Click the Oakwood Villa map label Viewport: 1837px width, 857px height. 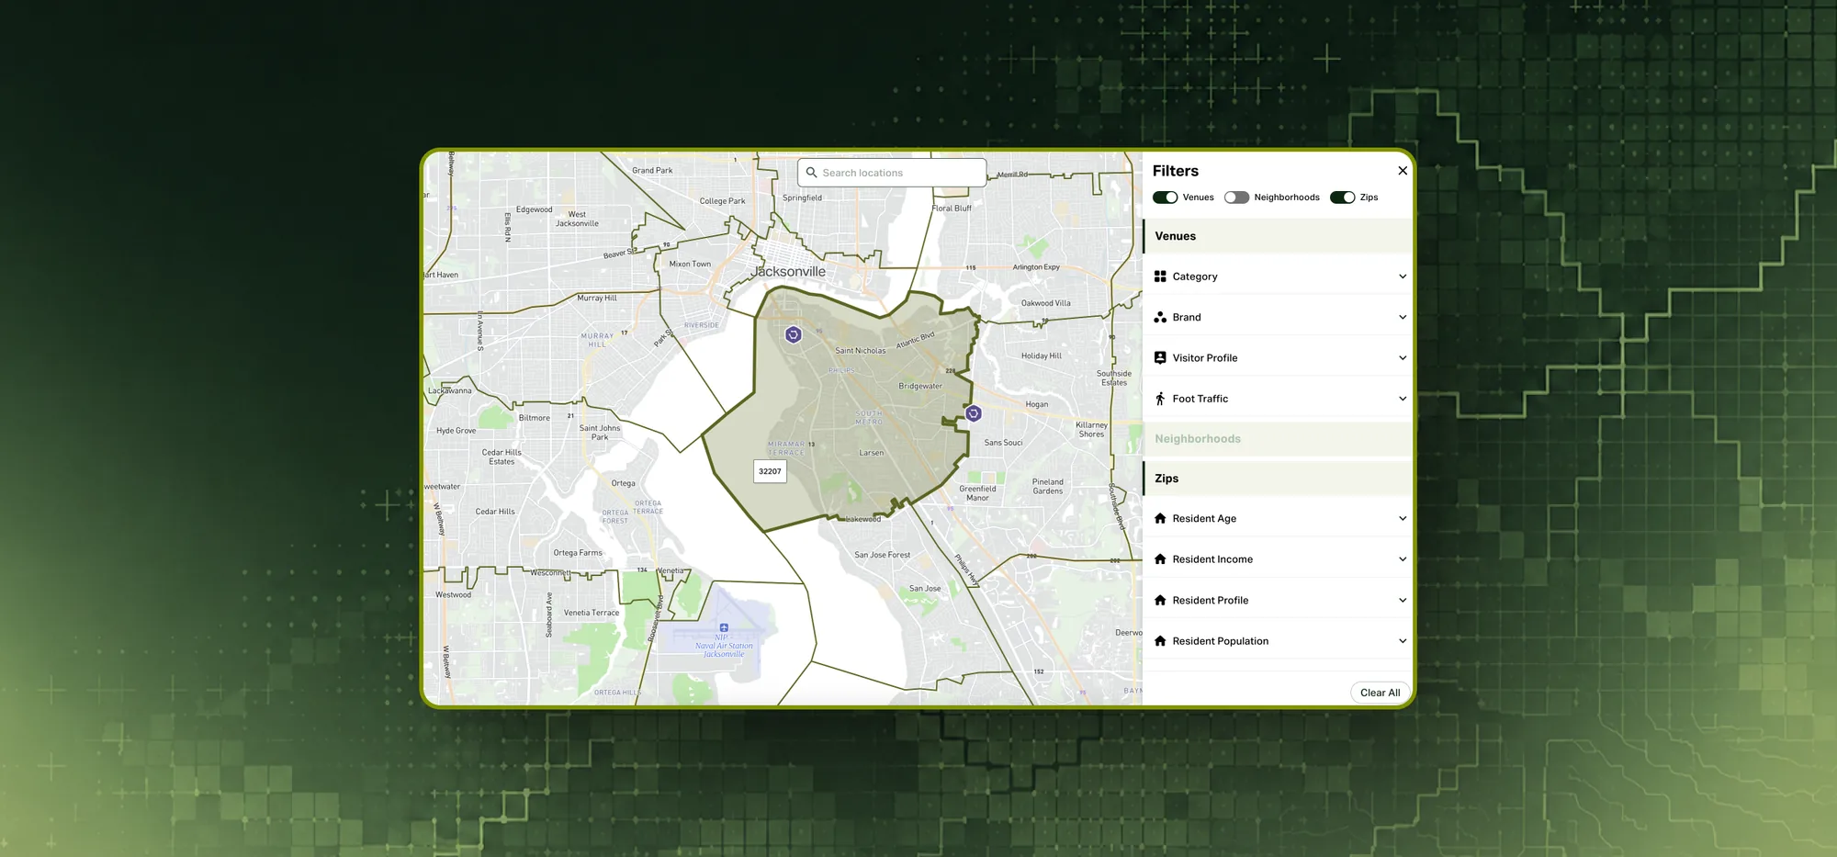[x=1046, y=303]
